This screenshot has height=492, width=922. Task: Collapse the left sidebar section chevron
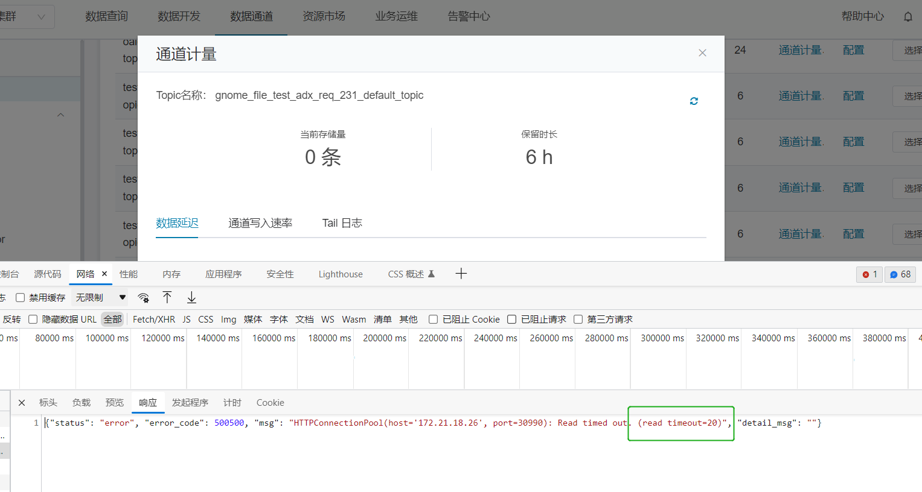60,115
